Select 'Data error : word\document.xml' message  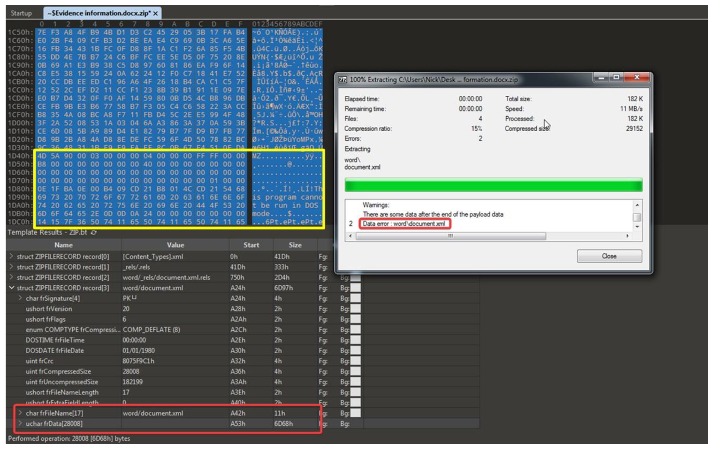coord(404,224)
